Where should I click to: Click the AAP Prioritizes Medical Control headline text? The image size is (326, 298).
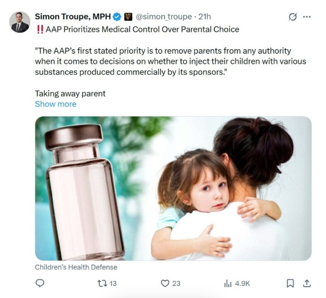[x=142, y=29]
